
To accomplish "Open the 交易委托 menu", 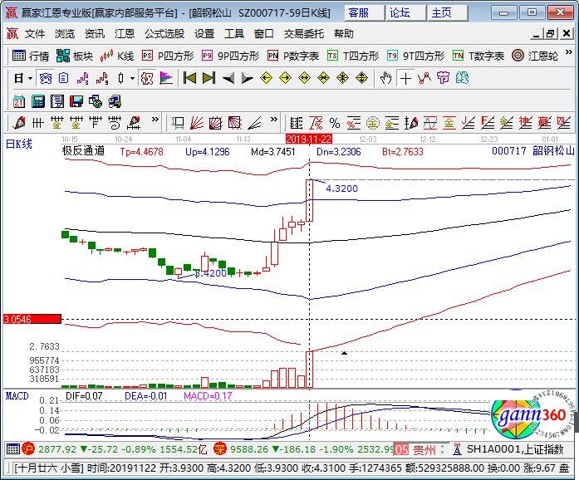I will [x=303, y=34].
